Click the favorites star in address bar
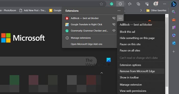The width and height of the screenshot is (179, 94). [x=101, y=4]
